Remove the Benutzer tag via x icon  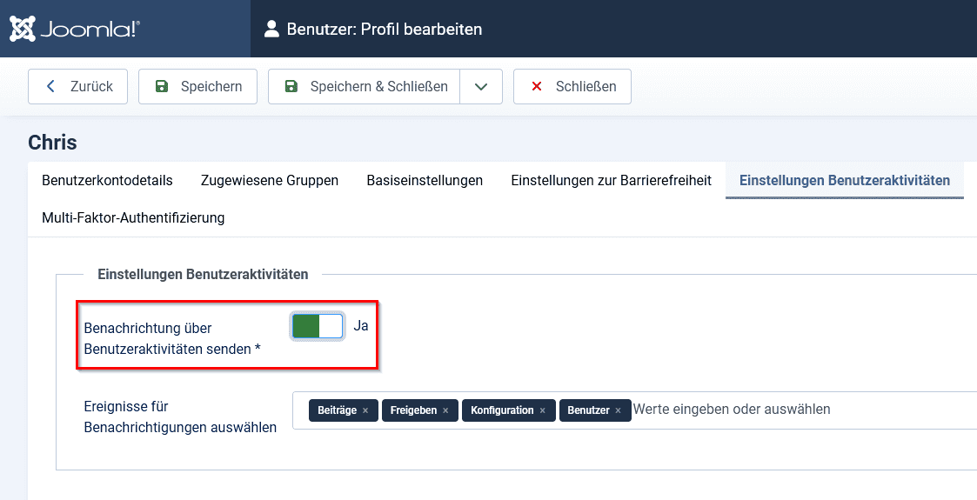pos(618,410)
